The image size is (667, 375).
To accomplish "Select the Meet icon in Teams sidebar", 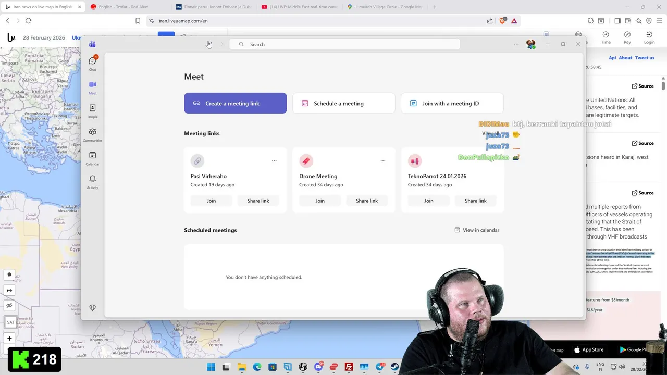I will click(x=92, y=87).
